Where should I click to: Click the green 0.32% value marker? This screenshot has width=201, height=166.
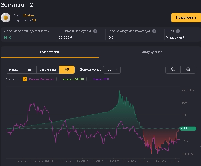(188, 129)
